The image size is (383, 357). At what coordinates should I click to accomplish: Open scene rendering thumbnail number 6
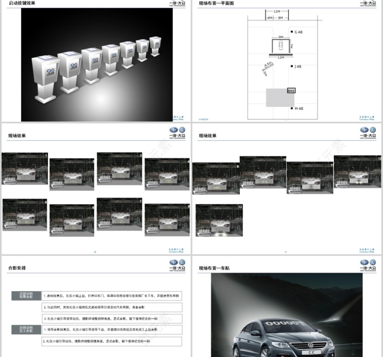coord(72,220)
